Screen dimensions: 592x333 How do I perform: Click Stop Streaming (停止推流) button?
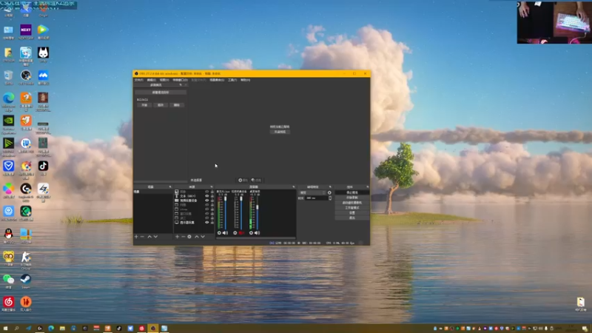(x=352, y=192)
